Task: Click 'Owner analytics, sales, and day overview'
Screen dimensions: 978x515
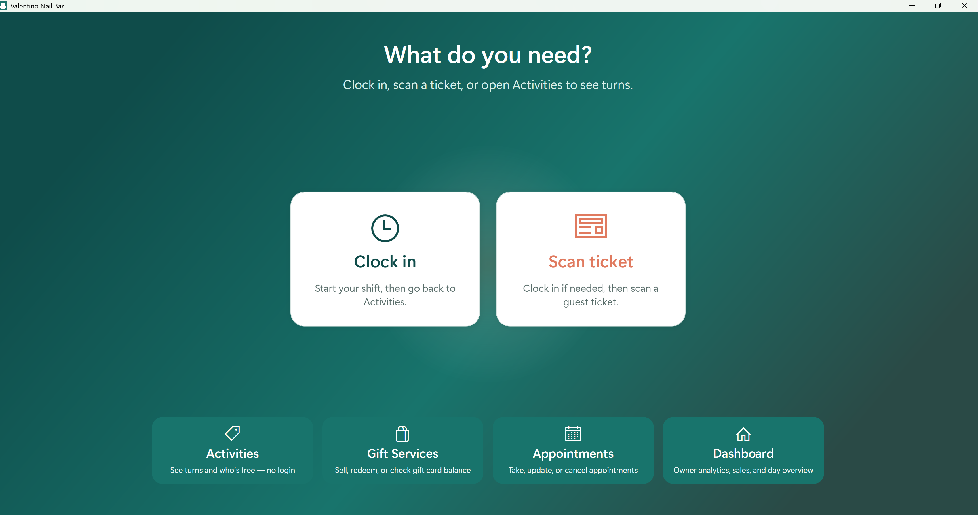Action: 743,470
